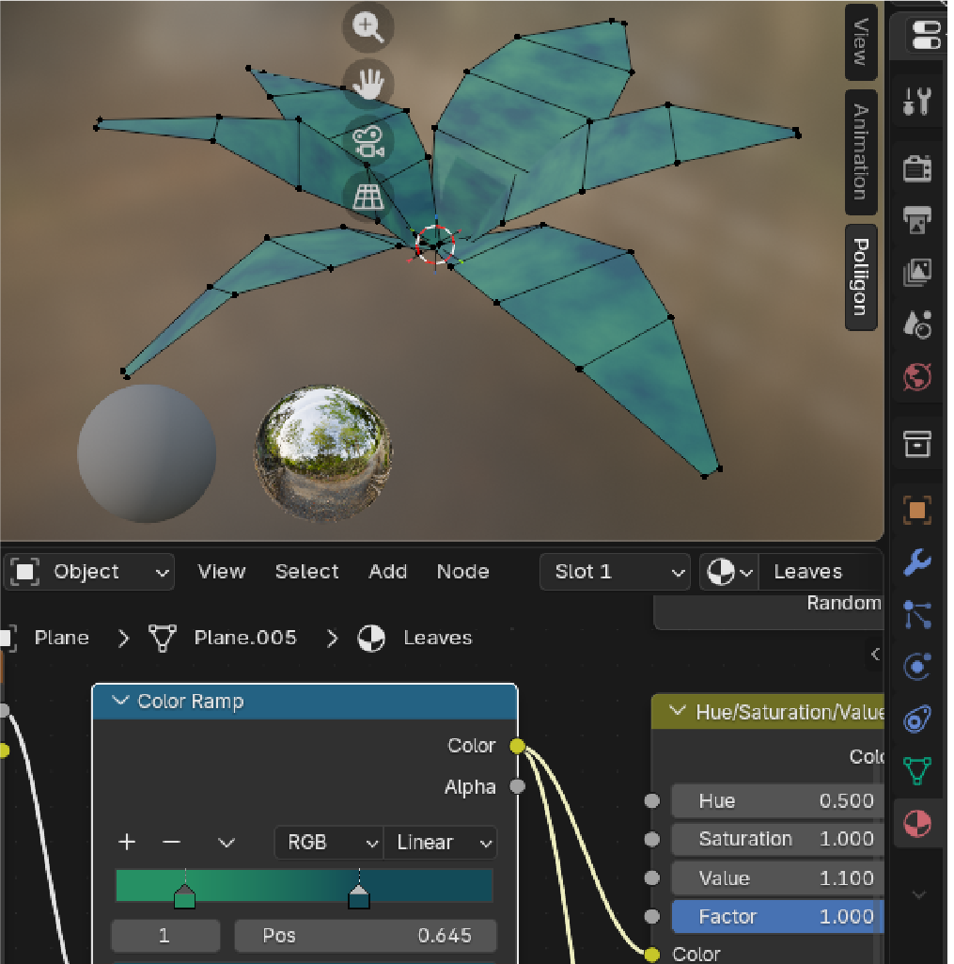This screenshot has height=964, width=954.
Task: Open the Tool properties tab icon
Action: (916, 101)
